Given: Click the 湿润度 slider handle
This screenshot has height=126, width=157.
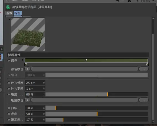Looking at the screenshot, I should pos(63,120).
